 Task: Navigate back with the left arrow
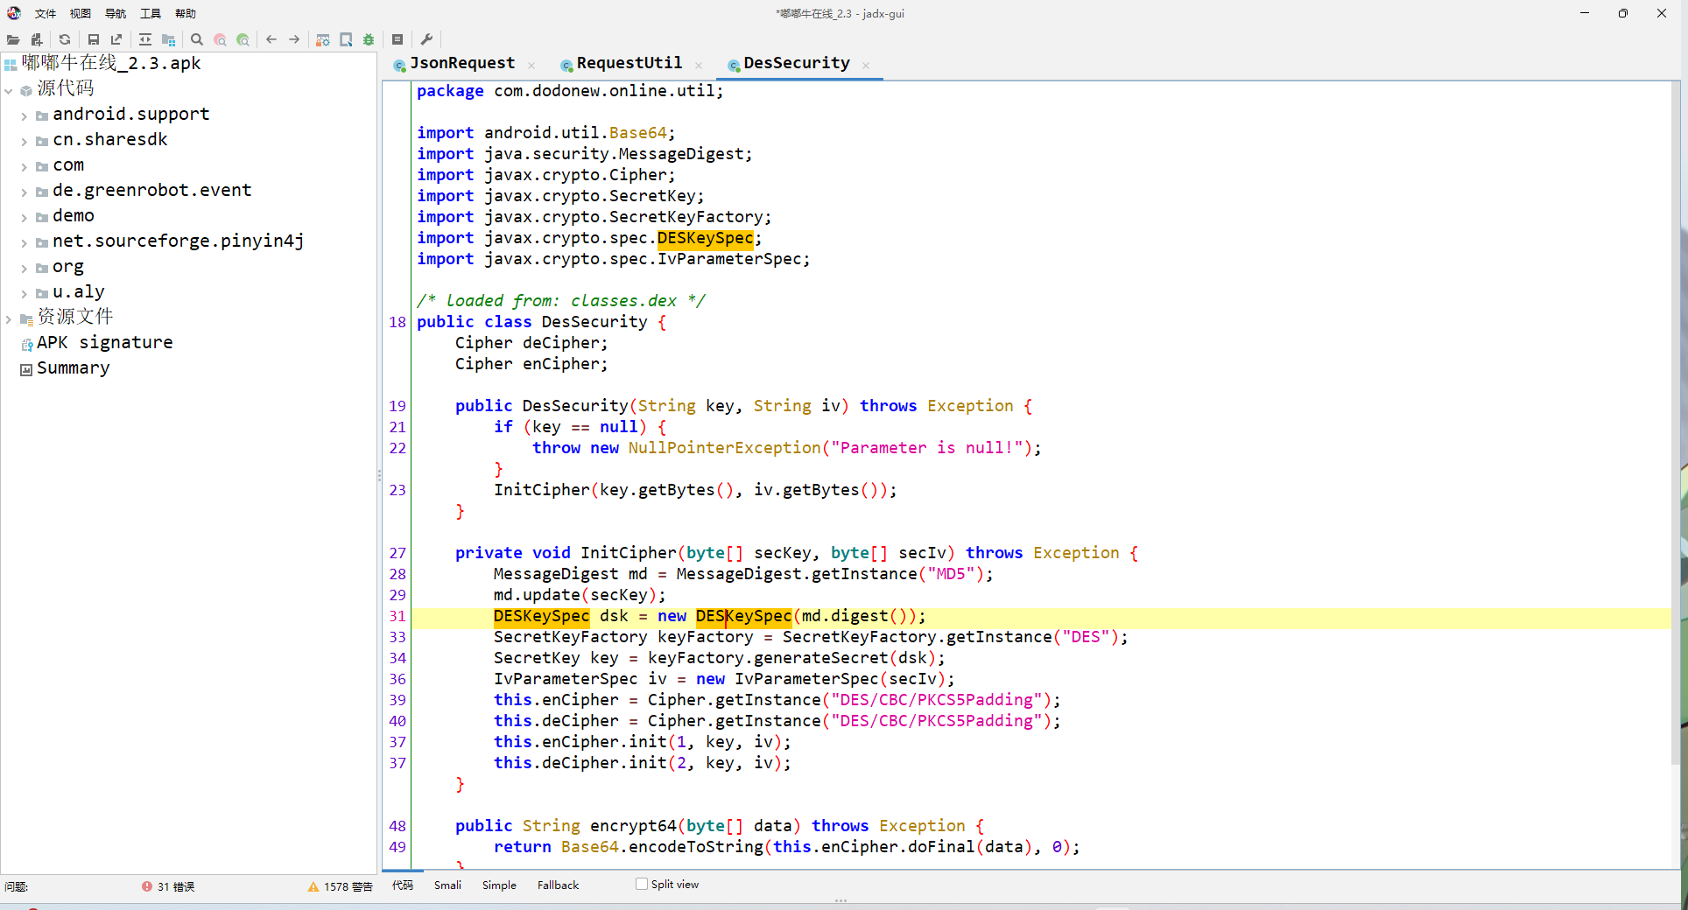point(271,39)
